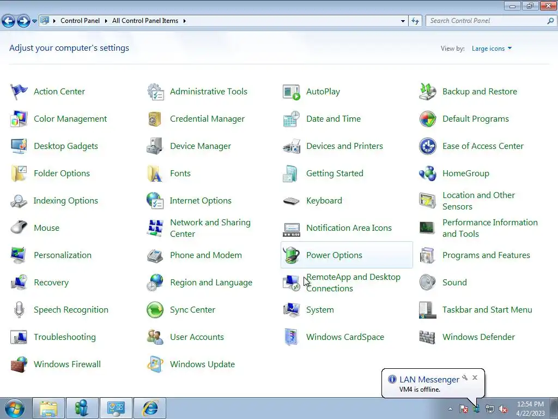Expand the address bar history dropdown arrow
The width and height of the screenshot is (558, 419).
pos(403,21)
